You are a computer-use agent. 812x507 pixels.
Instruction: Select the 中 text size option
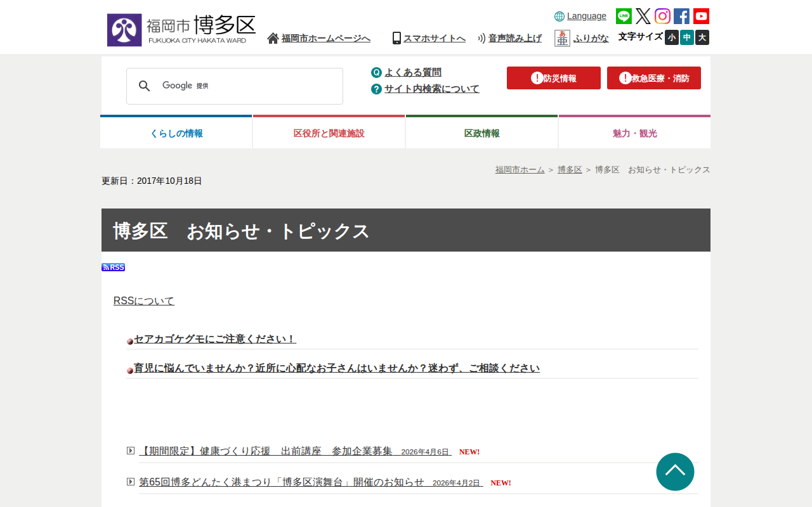[x=686, y=37]
